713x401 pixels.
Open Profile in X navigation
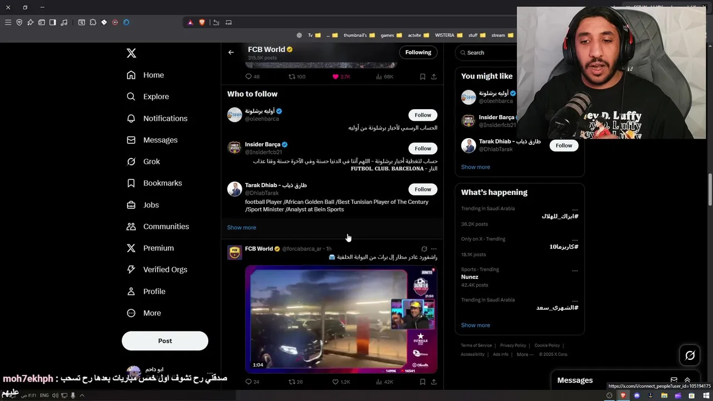tap(145, 291)
